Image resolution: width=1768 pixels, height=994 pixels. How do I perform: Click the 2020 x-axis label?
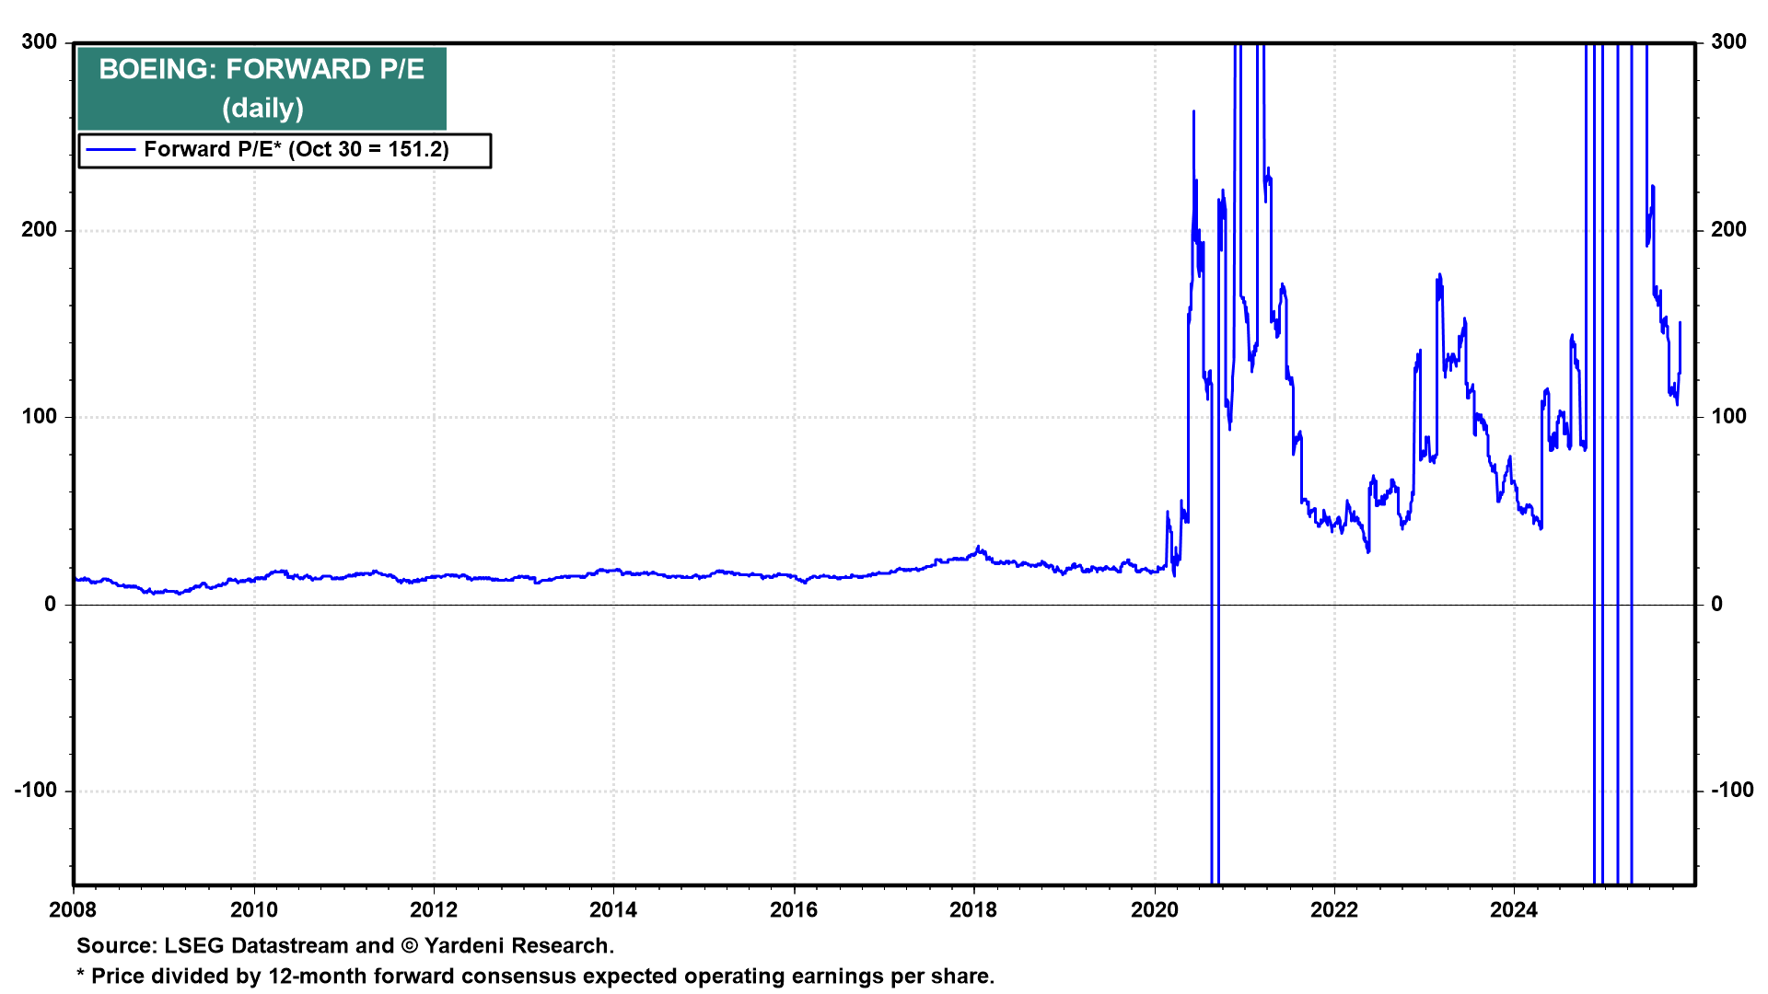(1154, 910)
